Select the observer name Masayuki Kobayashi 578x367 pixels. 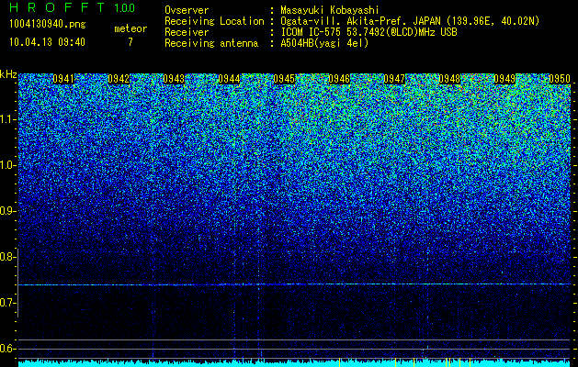tap(330, 10)
